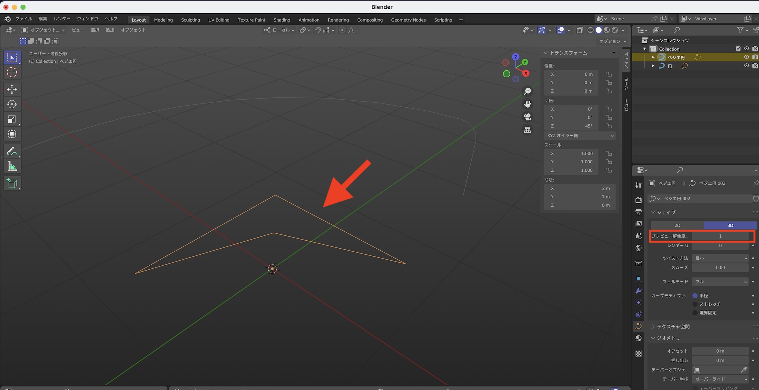Click the オプション button in the viewport header
Viewport: 759px width, 390px height.
pyautogui.click(x=612, y=41)
